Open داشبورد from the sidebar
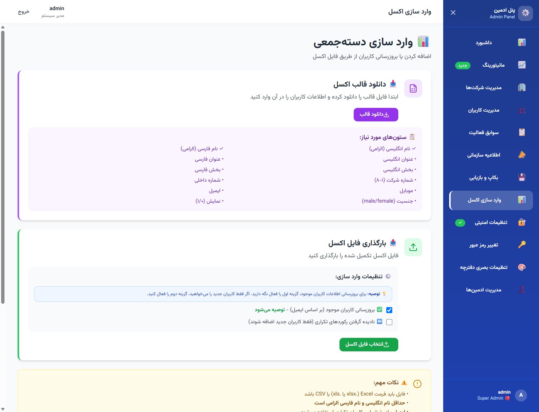This screenshot has height=412, width=539. tap(491, 43)
